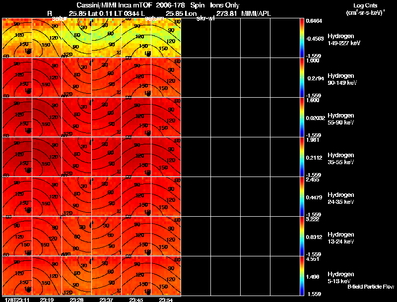
Task: Open the 24-35 keV image at 23:54
Action: [166, 196]
